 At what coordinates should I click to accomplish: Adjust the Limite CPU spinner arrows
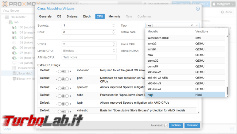114,51
